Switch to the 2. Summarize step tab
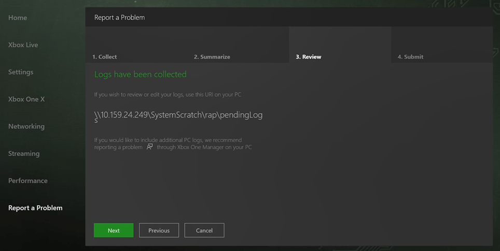This screenshot has width=500, height=251. (x=238, y=45)
